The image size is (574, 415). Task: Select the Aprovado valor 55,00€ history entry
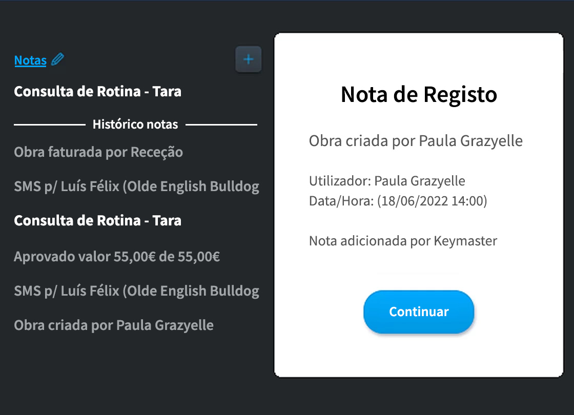(117, 256)
